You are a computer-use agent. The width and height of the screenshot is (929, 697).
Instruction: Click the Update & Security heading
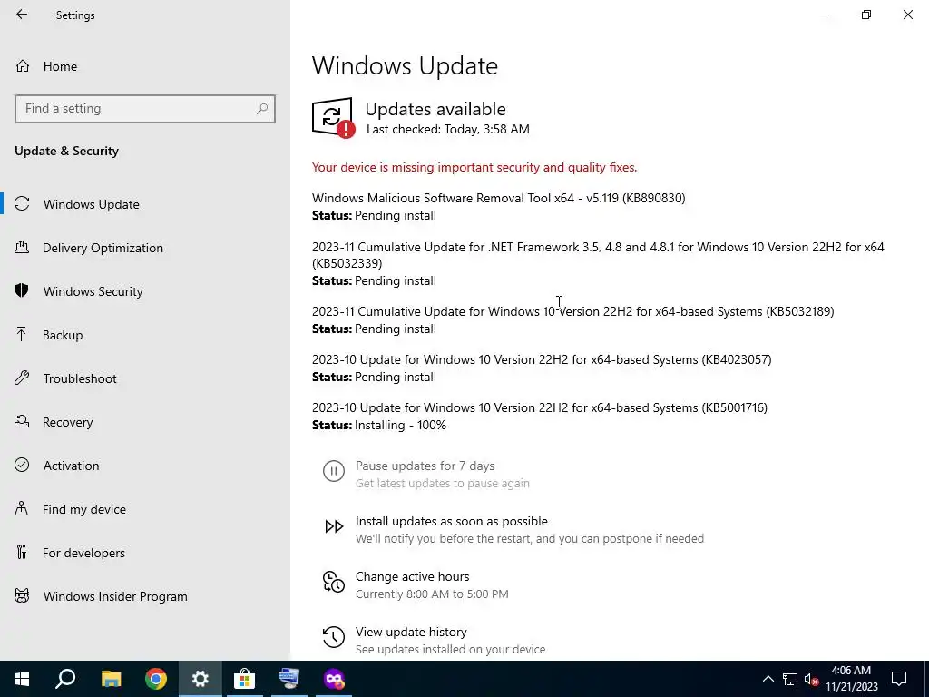tap(66, 151)
